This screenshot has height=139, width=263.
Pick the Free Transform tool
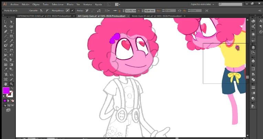(x=11, y=55)
